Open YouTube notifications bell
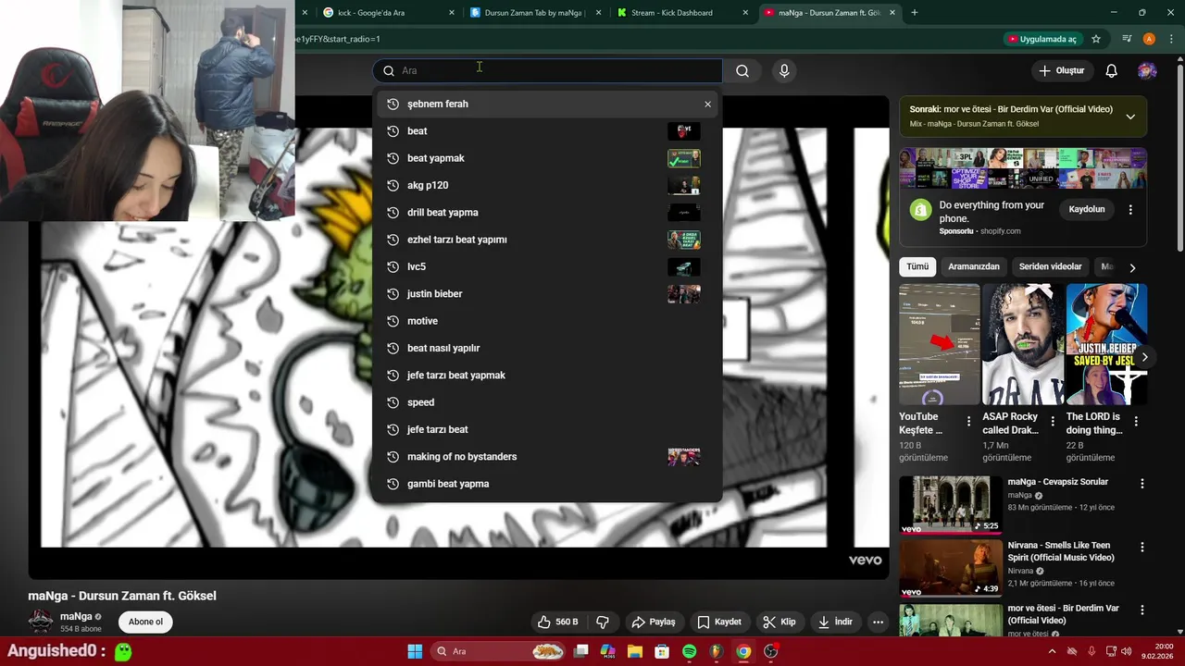The image size is (1185, 666). click(1111, 70)
